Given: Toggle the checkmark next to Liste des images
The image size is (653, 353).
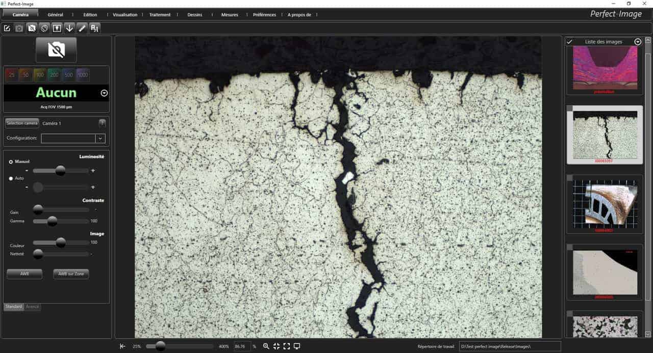Looking at the screenshot, I should pos(570,42).
